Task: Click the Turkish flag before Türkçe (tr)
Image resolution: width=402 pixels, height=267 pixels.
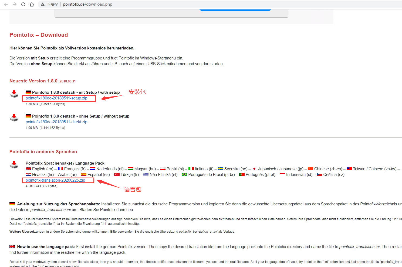Action: click(117, 174)
